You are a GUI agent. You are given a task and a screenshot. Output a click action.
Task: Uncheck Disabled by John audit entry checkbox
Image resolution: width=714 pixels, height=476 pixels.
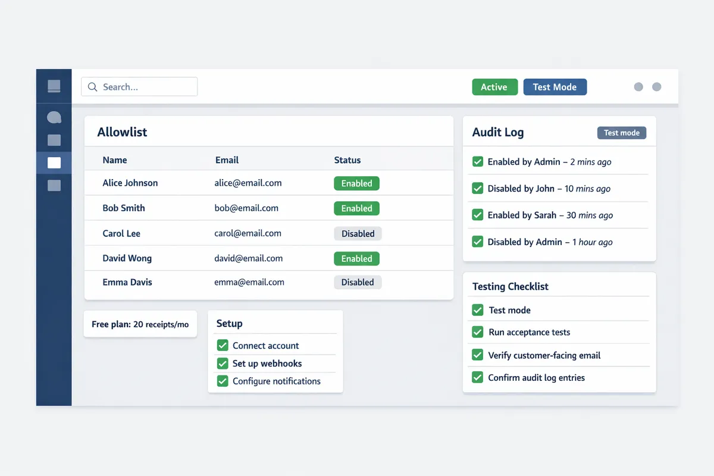coord(477,188)
